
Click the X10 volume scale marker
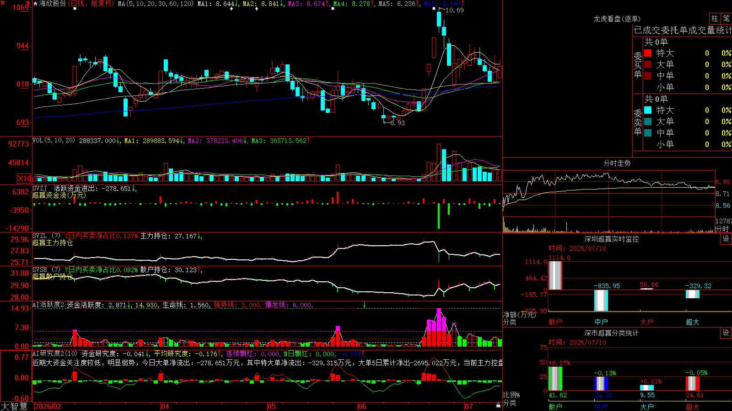[24, 179]
